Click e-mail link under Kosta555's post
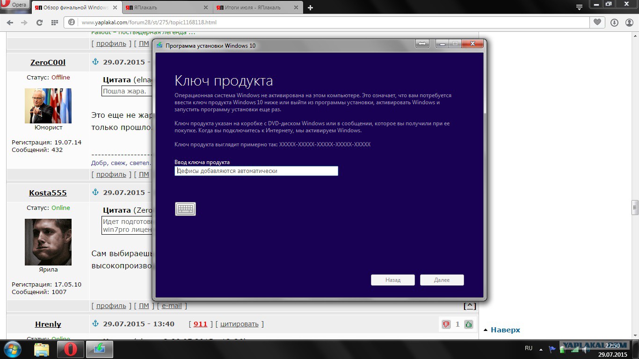The image size is (639, 359). [172, 306]
